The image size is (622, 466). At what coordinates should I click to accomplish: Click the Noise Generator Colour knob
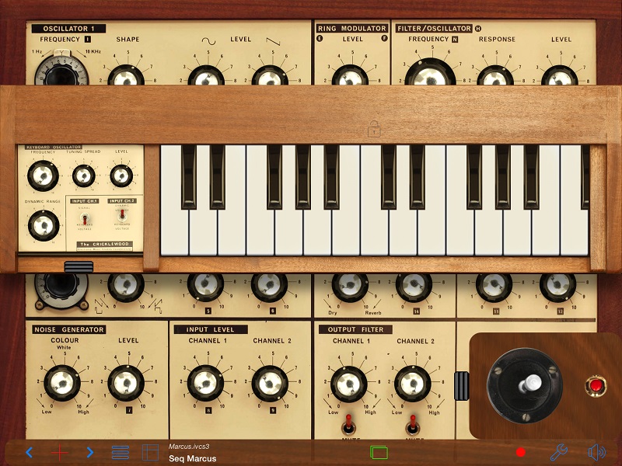click(x=62, y=383)
